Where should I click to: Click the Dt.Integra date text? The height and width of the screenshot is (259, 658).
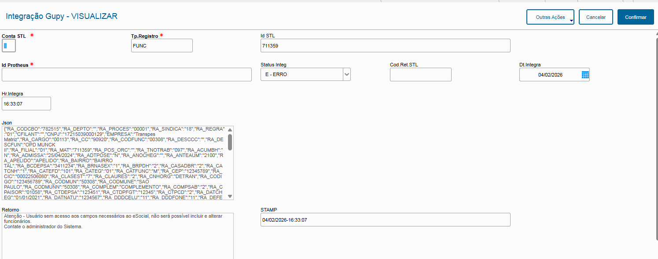(x=550, y=75)
